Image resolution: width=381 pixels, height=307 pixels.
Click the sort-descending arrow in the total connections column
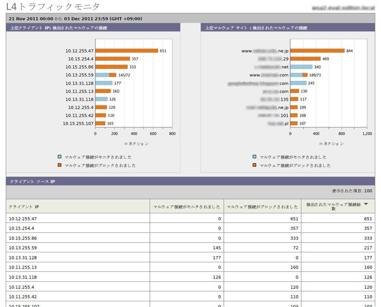pos(366,204)
